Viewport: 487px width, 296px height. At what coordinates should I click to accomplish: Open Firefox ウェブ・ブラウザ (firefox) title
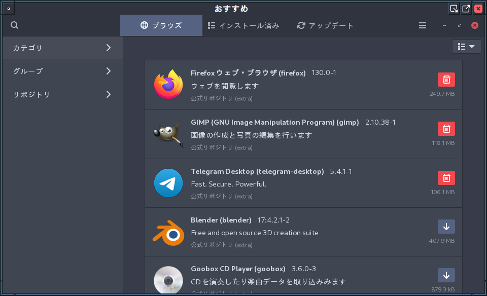click(x=248, y=73)
